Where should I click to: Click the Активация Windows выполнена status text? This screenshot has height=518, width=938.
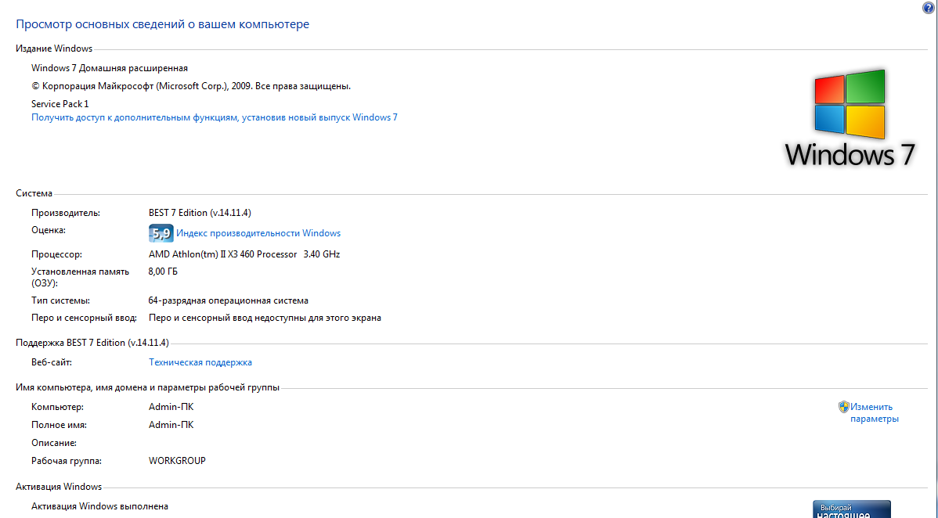[x=99, y=506]
